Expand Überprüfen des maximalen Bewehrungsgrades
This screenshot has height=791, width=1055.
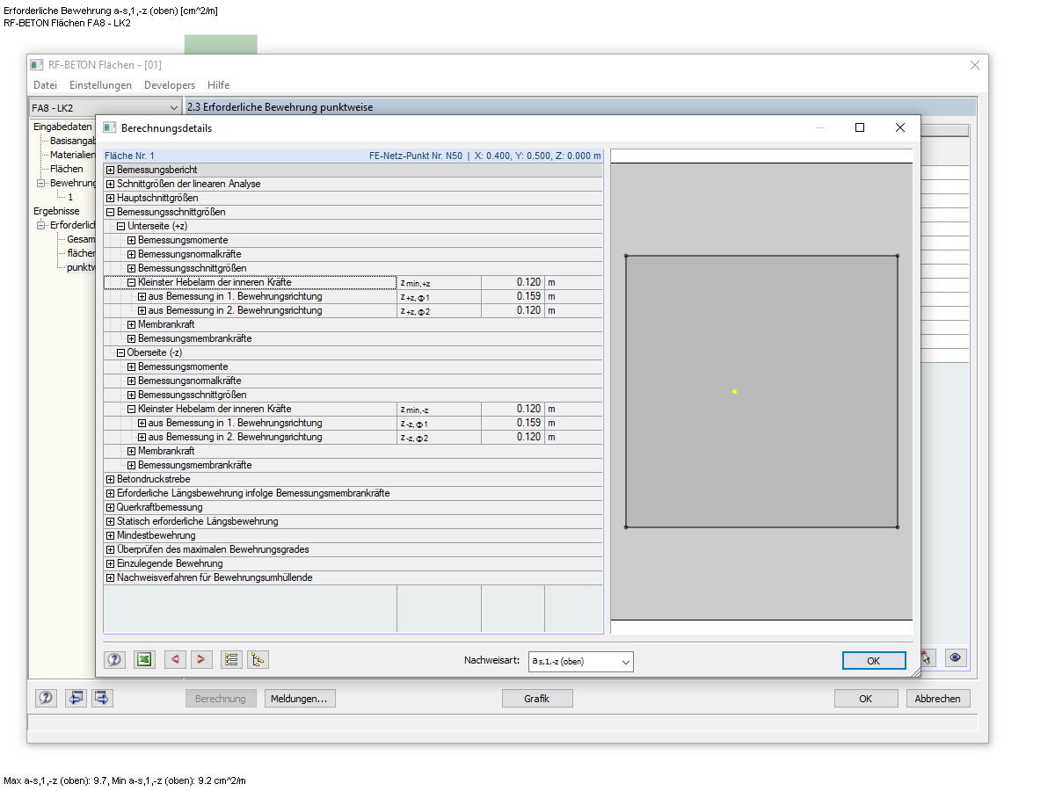pyautogui.click(x=110, y=549)
